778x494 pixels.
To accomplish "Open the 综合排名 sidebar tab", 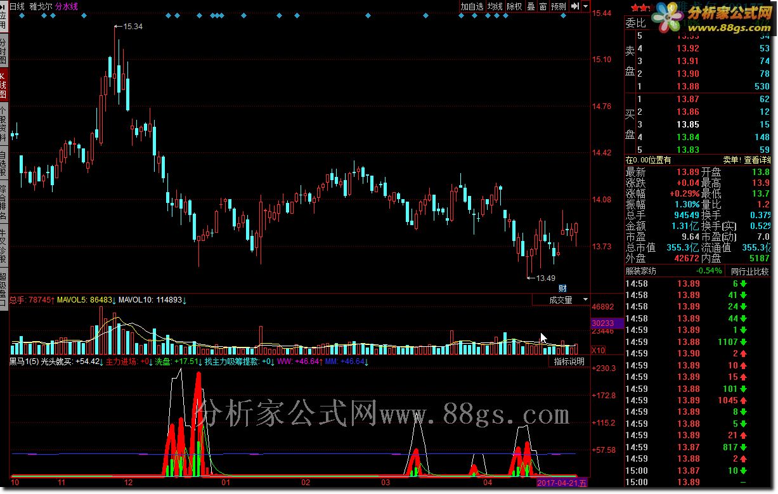I will click(x=3, y=201).
